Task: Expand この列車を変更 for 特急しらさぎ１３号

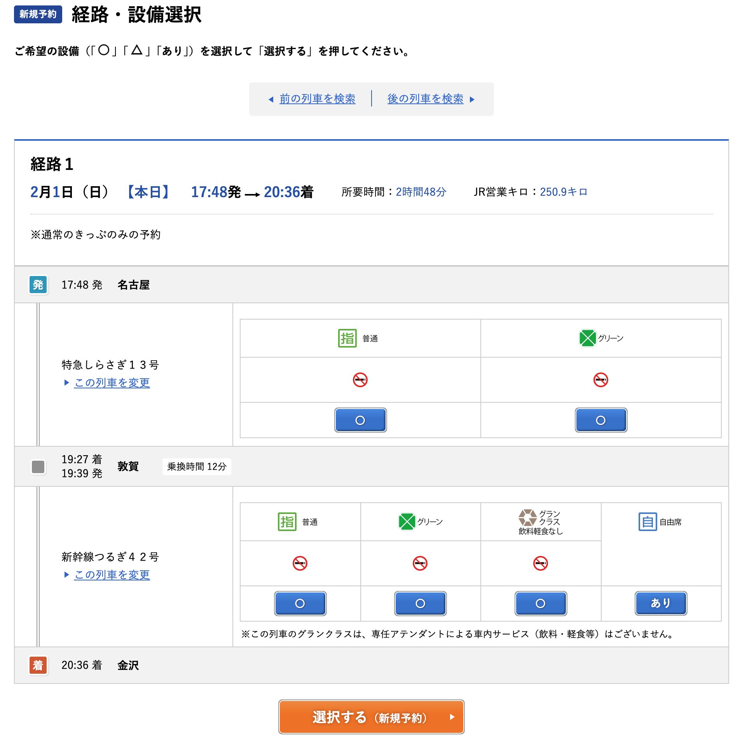Action: (112, 383)
